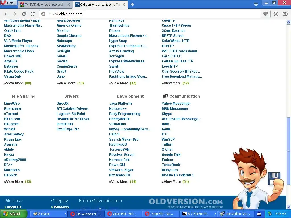Open View More (14) Development link
The height and width of the screenshot is (218, 291).
pos(123,181)
